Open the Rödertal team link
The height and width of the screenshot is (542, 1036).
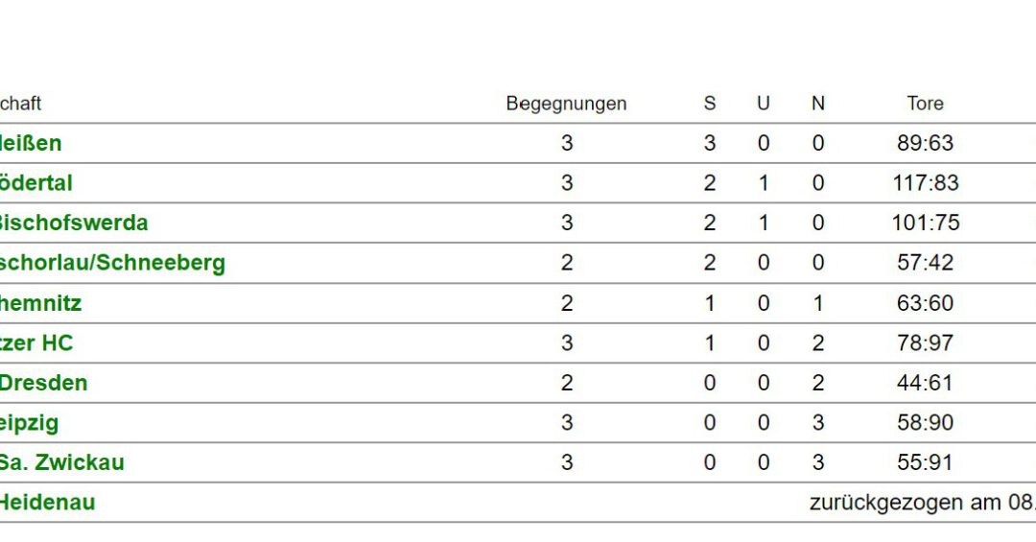pyautogui.click(x=35, y=182)
